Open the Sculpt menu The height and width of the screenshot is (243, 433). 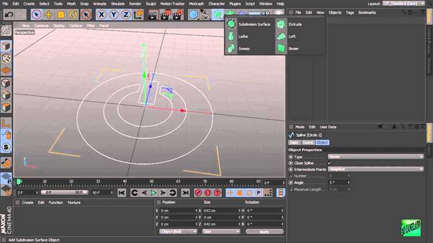pyautogui.click(x=151, y=3)
